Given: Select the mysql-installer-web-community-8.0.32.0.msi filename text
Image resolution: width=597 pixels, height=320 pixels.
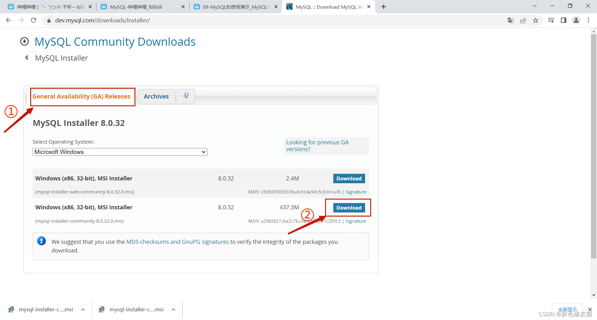Looking at the screenshot, I should click(x=85, y=192).
